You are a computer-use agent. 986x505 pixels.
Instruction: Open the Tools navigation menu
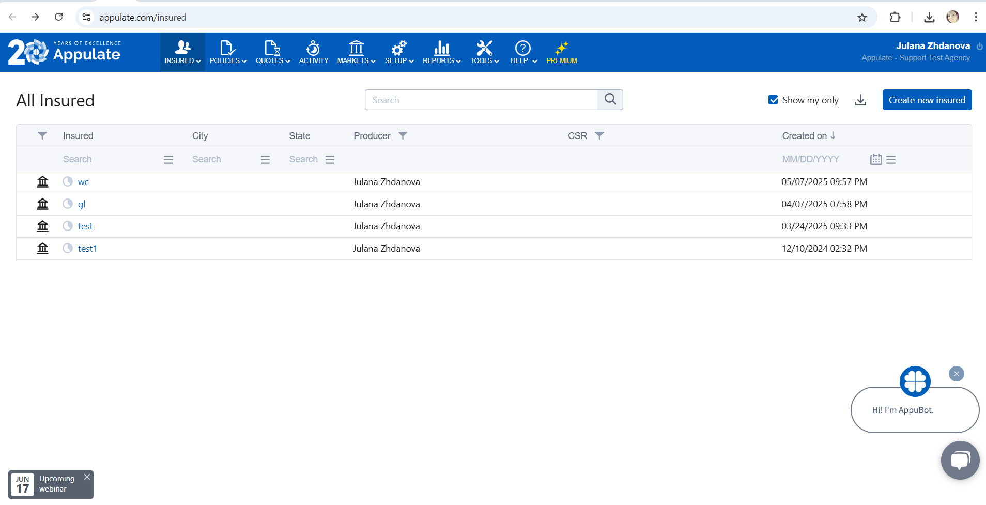484,52
